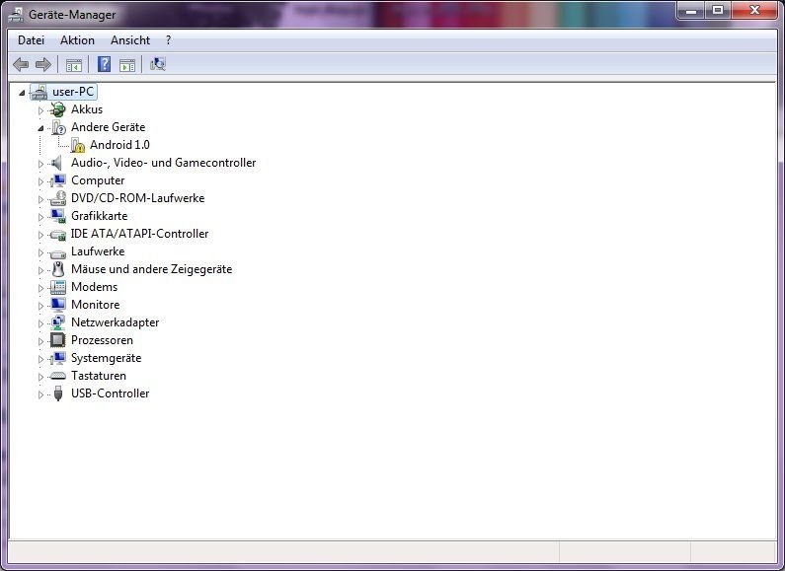Expand the Computer category arrow
The image size is (785, 571).
click(41, 181)
